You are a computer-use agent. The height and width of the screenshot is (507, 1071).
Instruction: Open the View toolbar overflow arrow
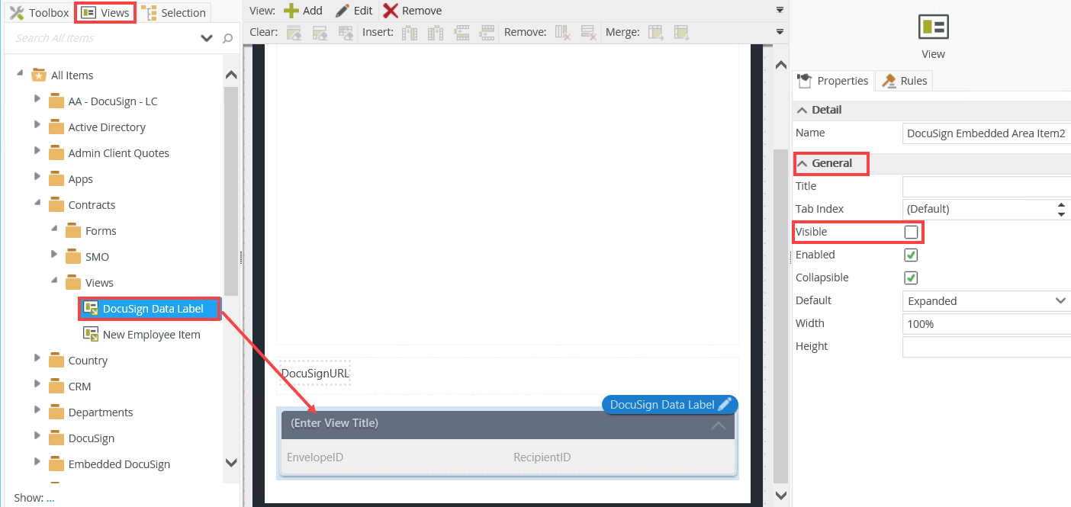pos(780,10)
